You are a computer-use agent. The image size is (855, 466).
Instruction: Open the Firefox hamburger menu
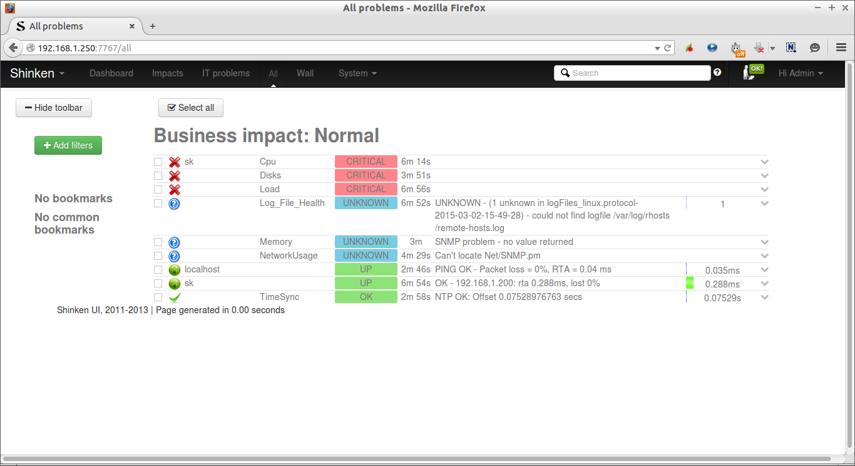pyautogui.click(x=841, y=48)
